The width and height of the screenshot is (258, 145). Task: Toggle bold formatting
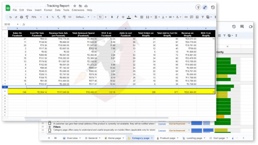[112, 17]
